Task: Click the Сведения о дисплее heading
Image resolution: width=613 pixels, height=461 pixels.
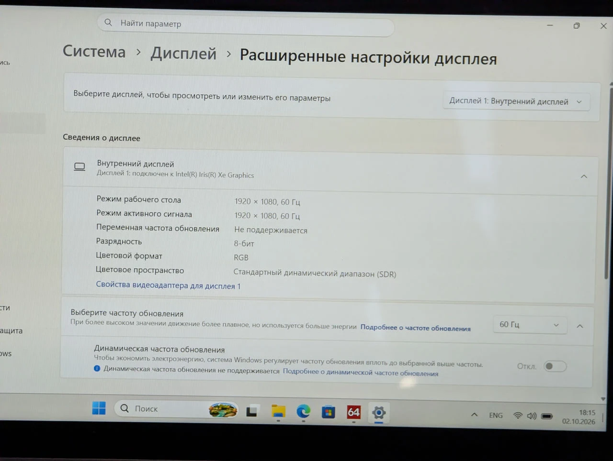Action: 102,138
